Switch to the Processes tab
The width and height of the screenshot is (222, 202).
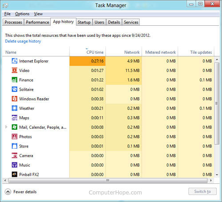(x=13, y=22)
